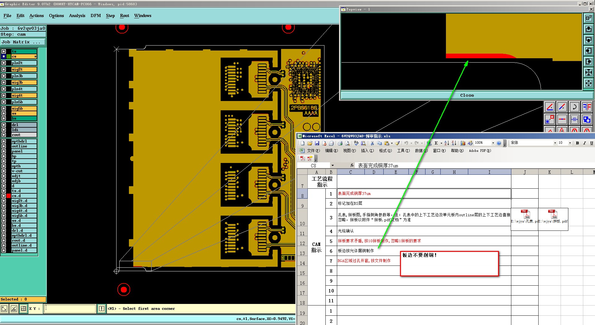Click the Excel Sort Ascending icon
595x325 pixels.
click(447, 143)
